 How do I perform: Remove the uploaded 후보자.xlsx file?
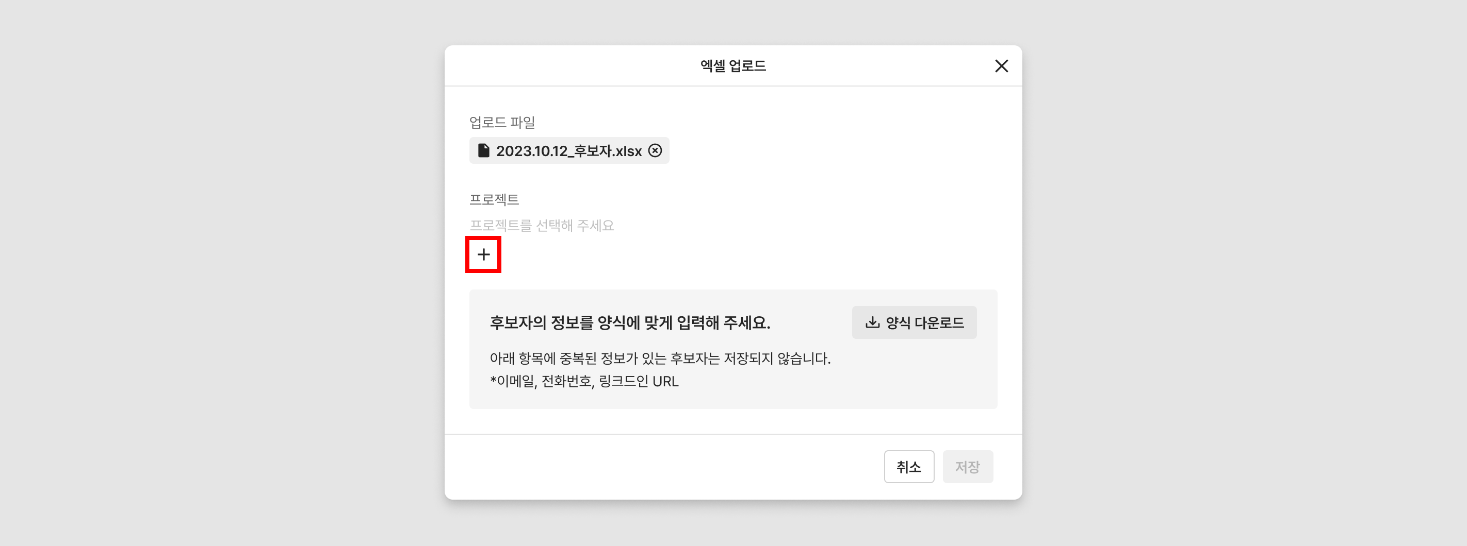[x=656, y=150]
